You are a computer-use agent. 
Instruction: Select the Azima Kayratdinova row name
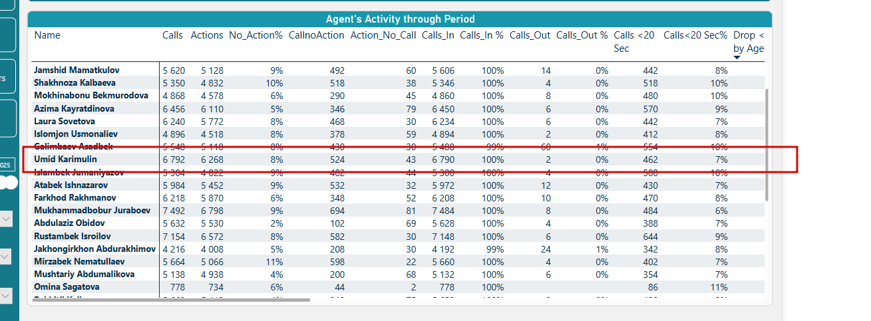click(74, 108)
